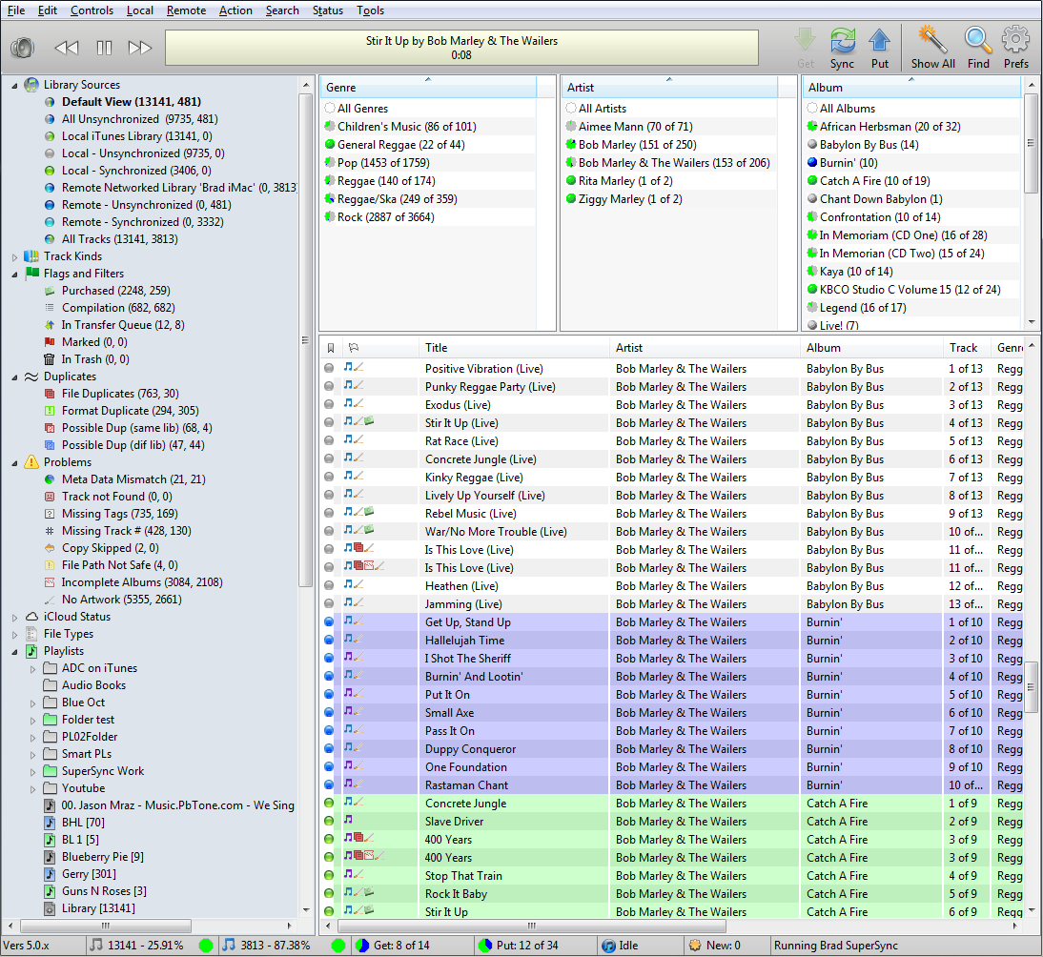
Task: Expand the iCloud Status tree node
Action: (x=15, y=617)
